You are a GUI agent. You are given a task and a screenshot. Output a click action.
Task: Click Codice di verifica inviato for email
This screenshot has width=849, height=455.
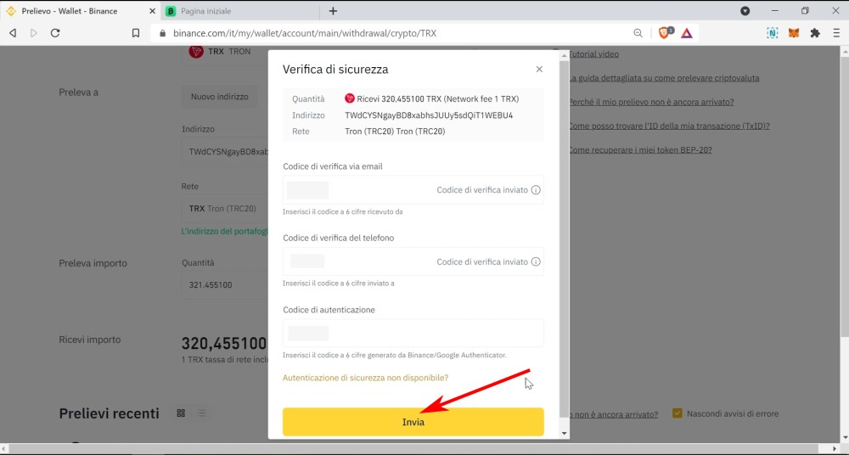pos(482,190)
